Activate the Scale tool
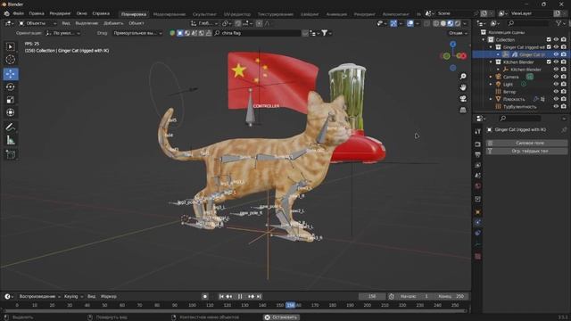 tap(10, 100)
